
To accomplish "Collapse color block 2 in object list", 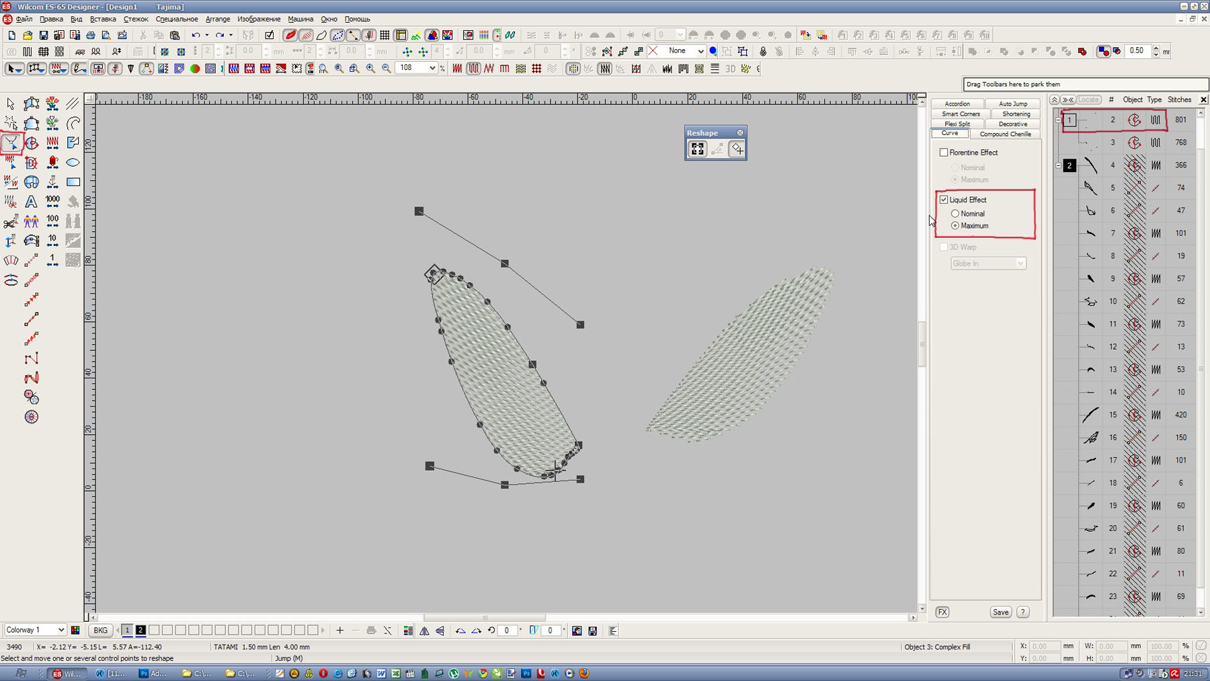I will pos(1058,165).
